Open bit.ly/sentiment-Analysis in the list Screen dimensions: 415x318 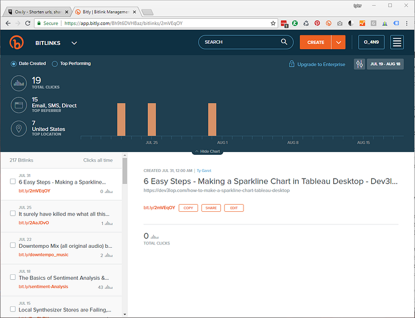43,286
